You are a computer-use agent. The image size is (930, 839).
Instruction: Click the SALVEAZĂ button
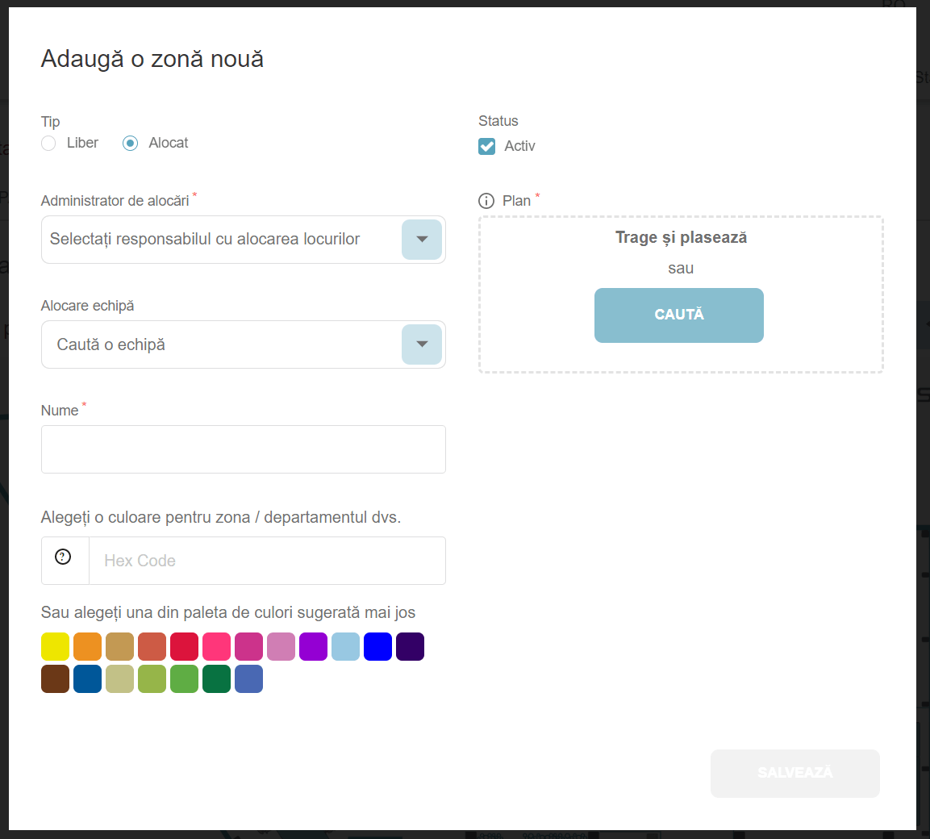tap(794, 773)
